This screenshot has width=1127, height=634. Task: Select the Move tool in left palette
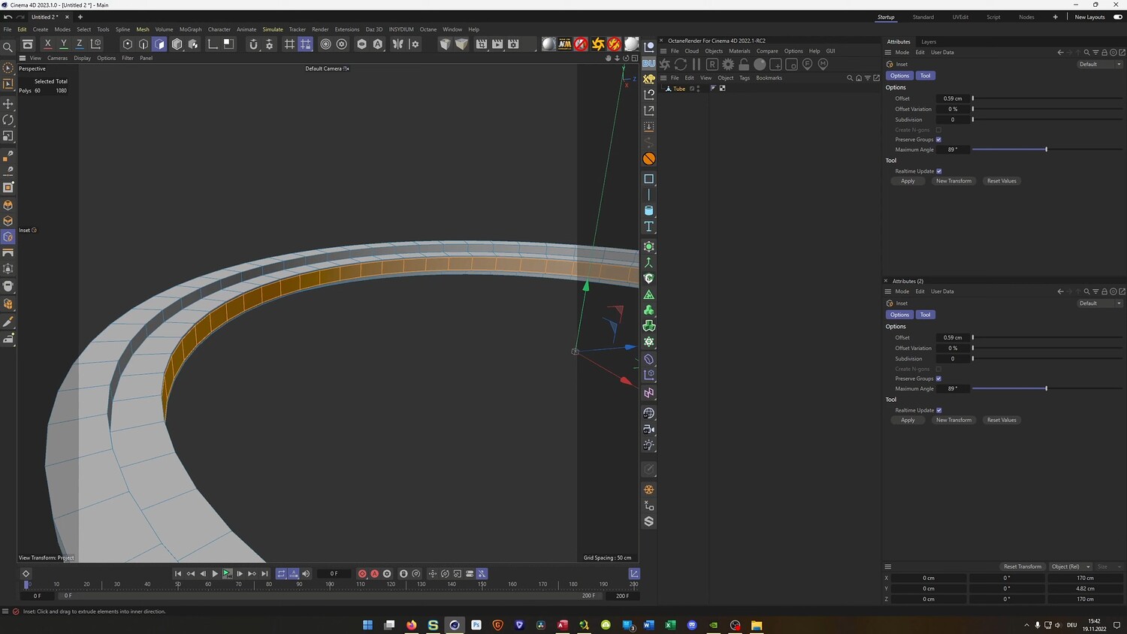[8, 104]
